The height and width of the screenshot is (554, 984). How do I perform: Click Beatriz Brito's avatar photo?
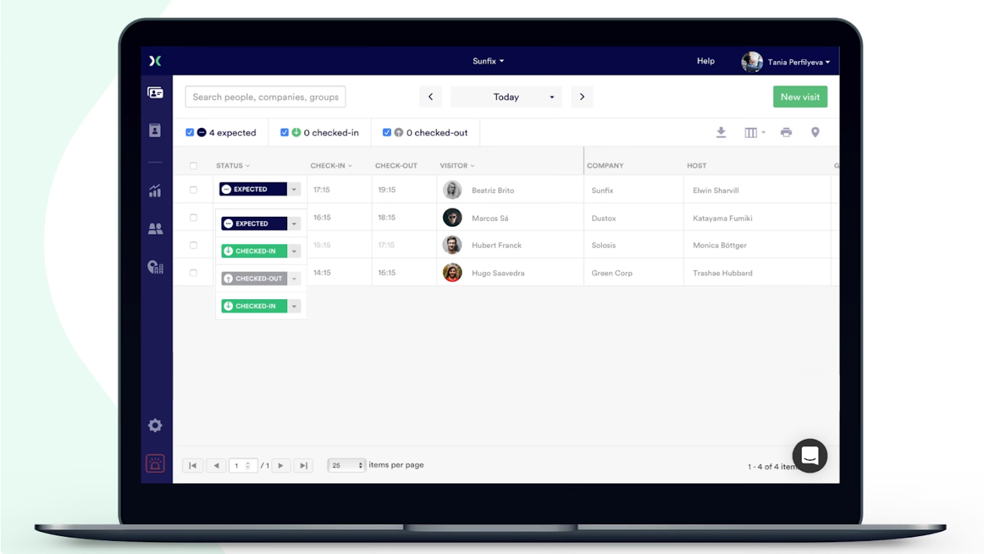click(x=453, y=190)
